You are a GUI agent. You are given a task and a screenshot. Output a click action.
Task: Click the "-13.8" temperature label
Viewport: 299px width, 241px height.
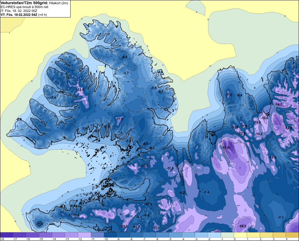coord(288,128)
